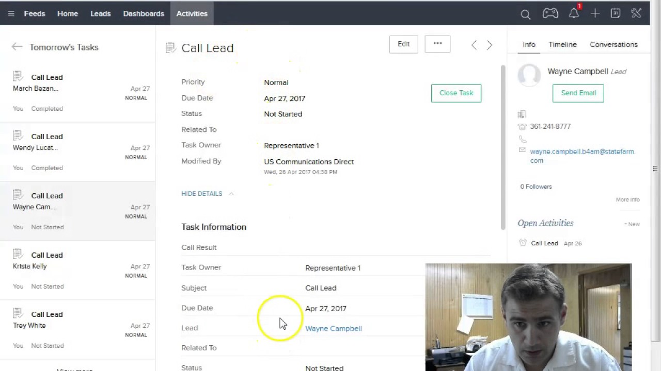Image resolution: width=661 pixels, height=371 pixels.
Task: Switch to the Info tab
Action: [529, 45]
